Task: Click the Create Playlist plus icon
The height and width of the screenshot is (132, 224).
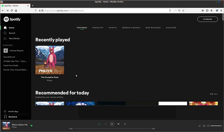Action: tap(6, 51)
